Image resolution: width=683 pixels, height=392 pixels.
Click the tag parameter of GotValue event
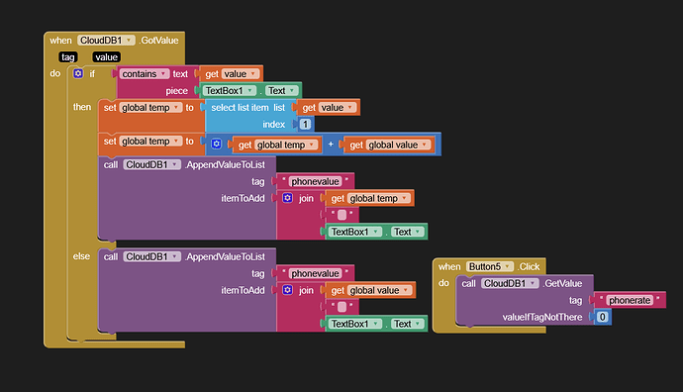68,57
